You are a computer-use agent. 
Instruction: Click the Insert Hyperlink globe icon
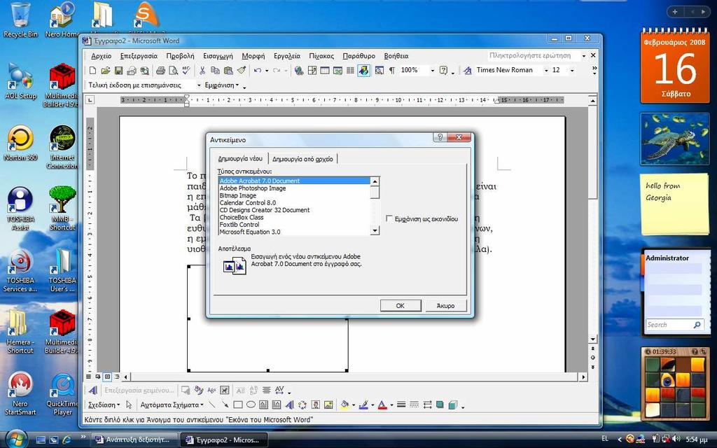point(299,71)
